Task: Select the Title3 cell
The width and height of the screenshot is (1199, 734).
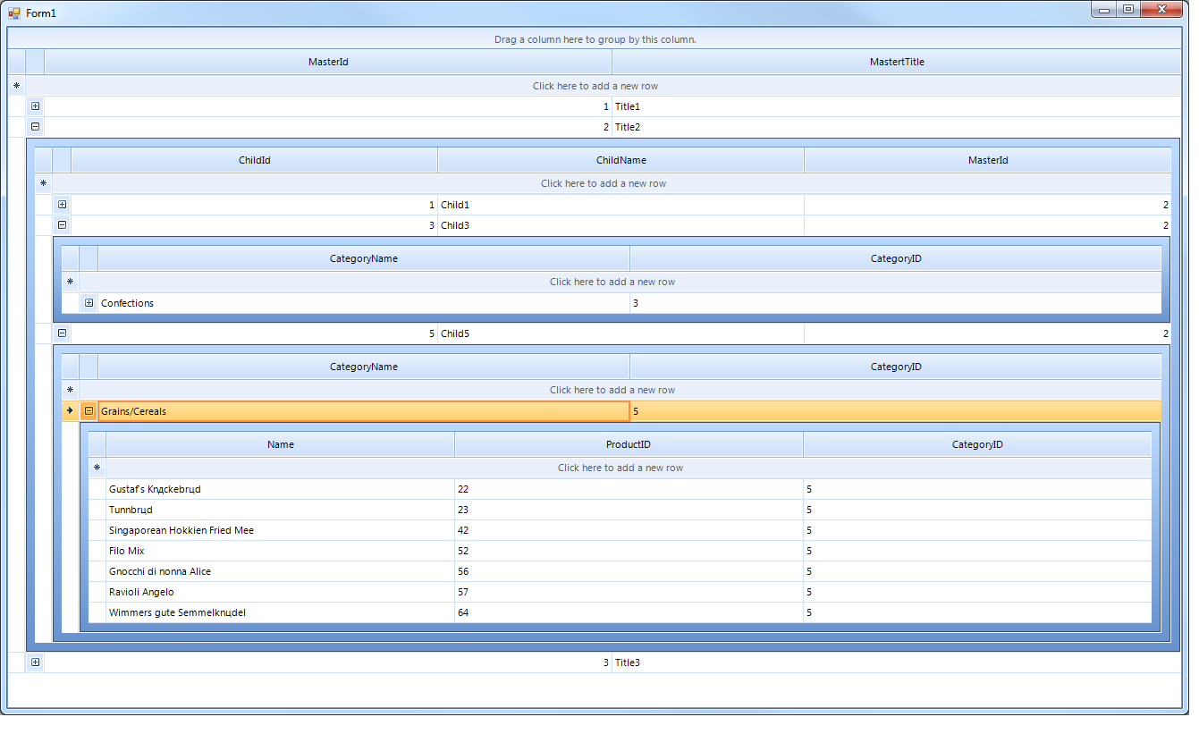Action: pos(897,662)
